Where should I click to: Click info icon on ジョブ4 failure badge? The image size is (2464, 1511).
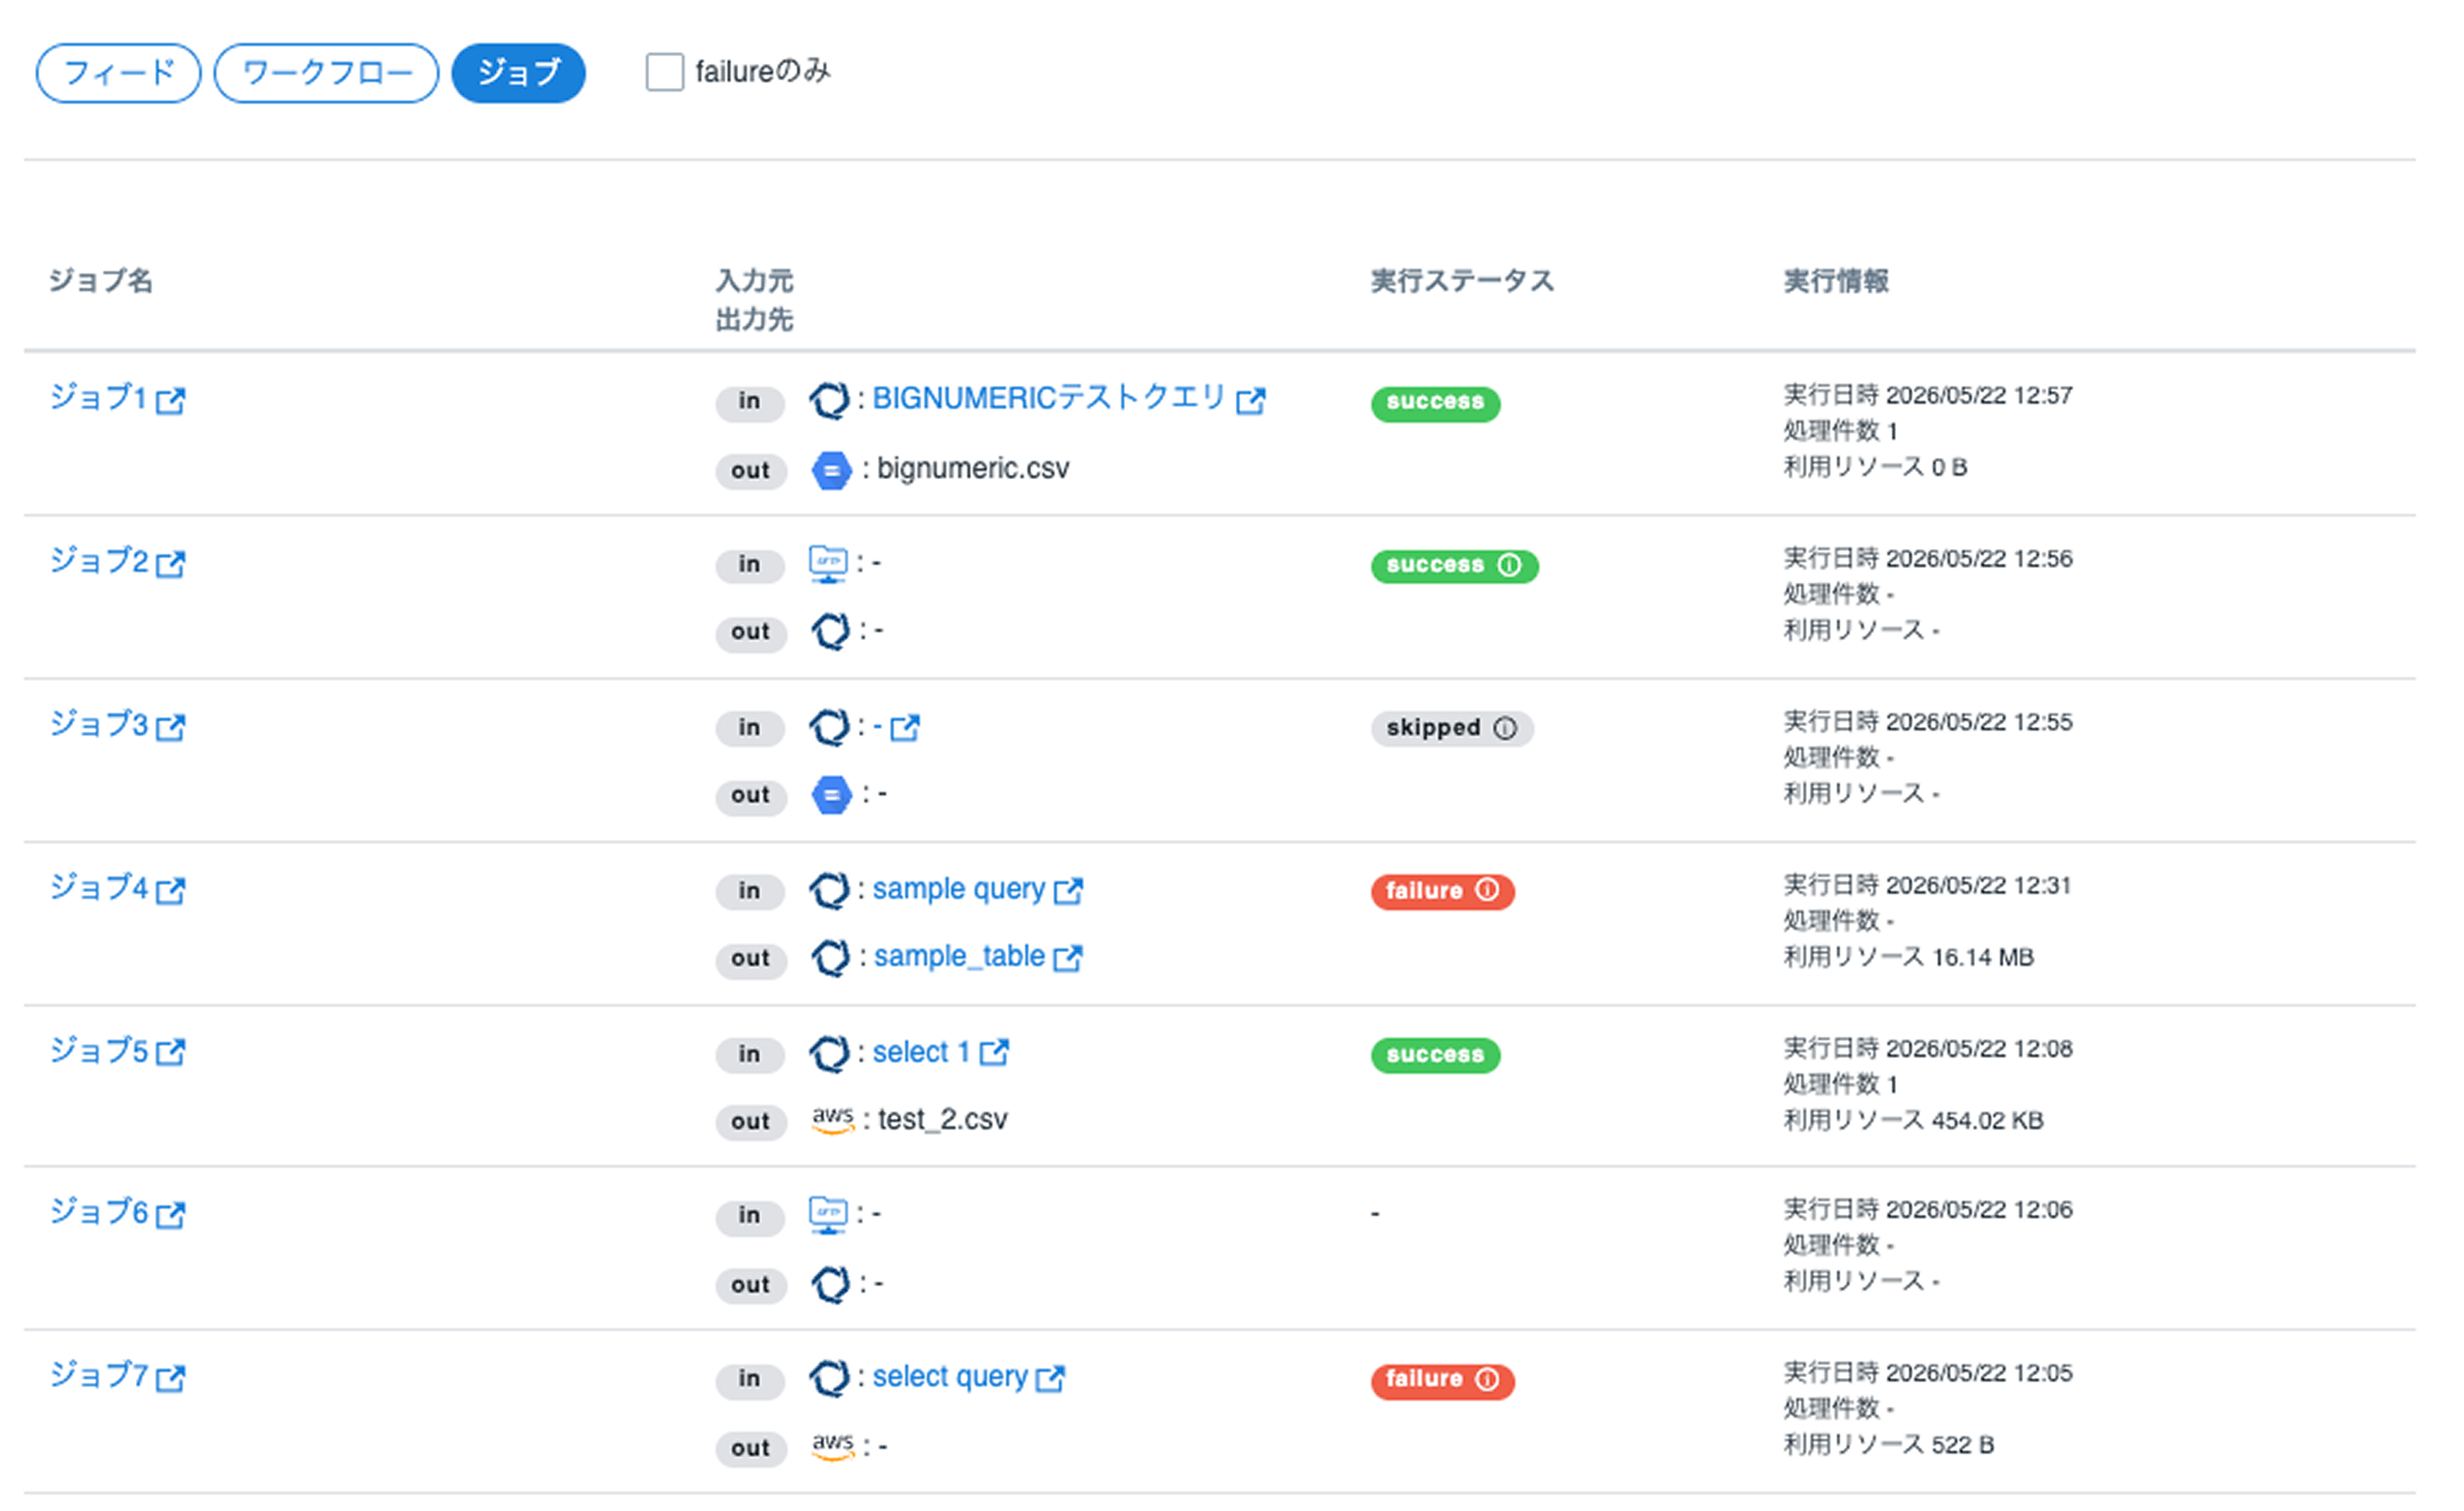tap(1488, 891)
